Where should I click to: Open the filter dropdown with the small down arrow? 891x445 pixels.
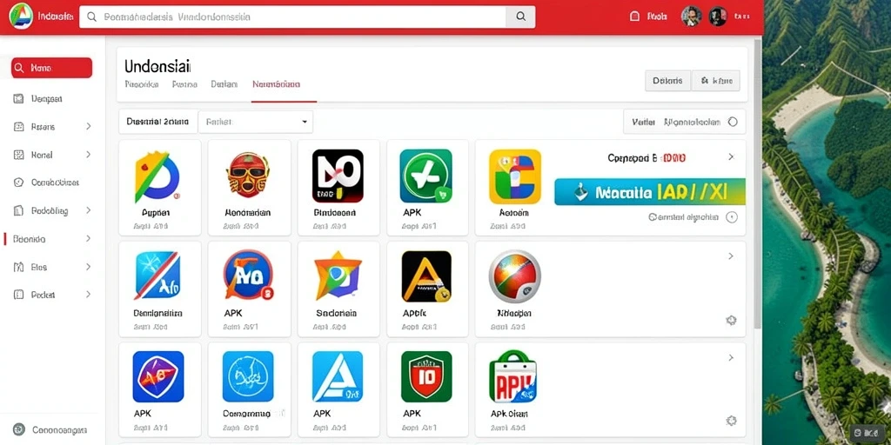[x=255, y=122]
